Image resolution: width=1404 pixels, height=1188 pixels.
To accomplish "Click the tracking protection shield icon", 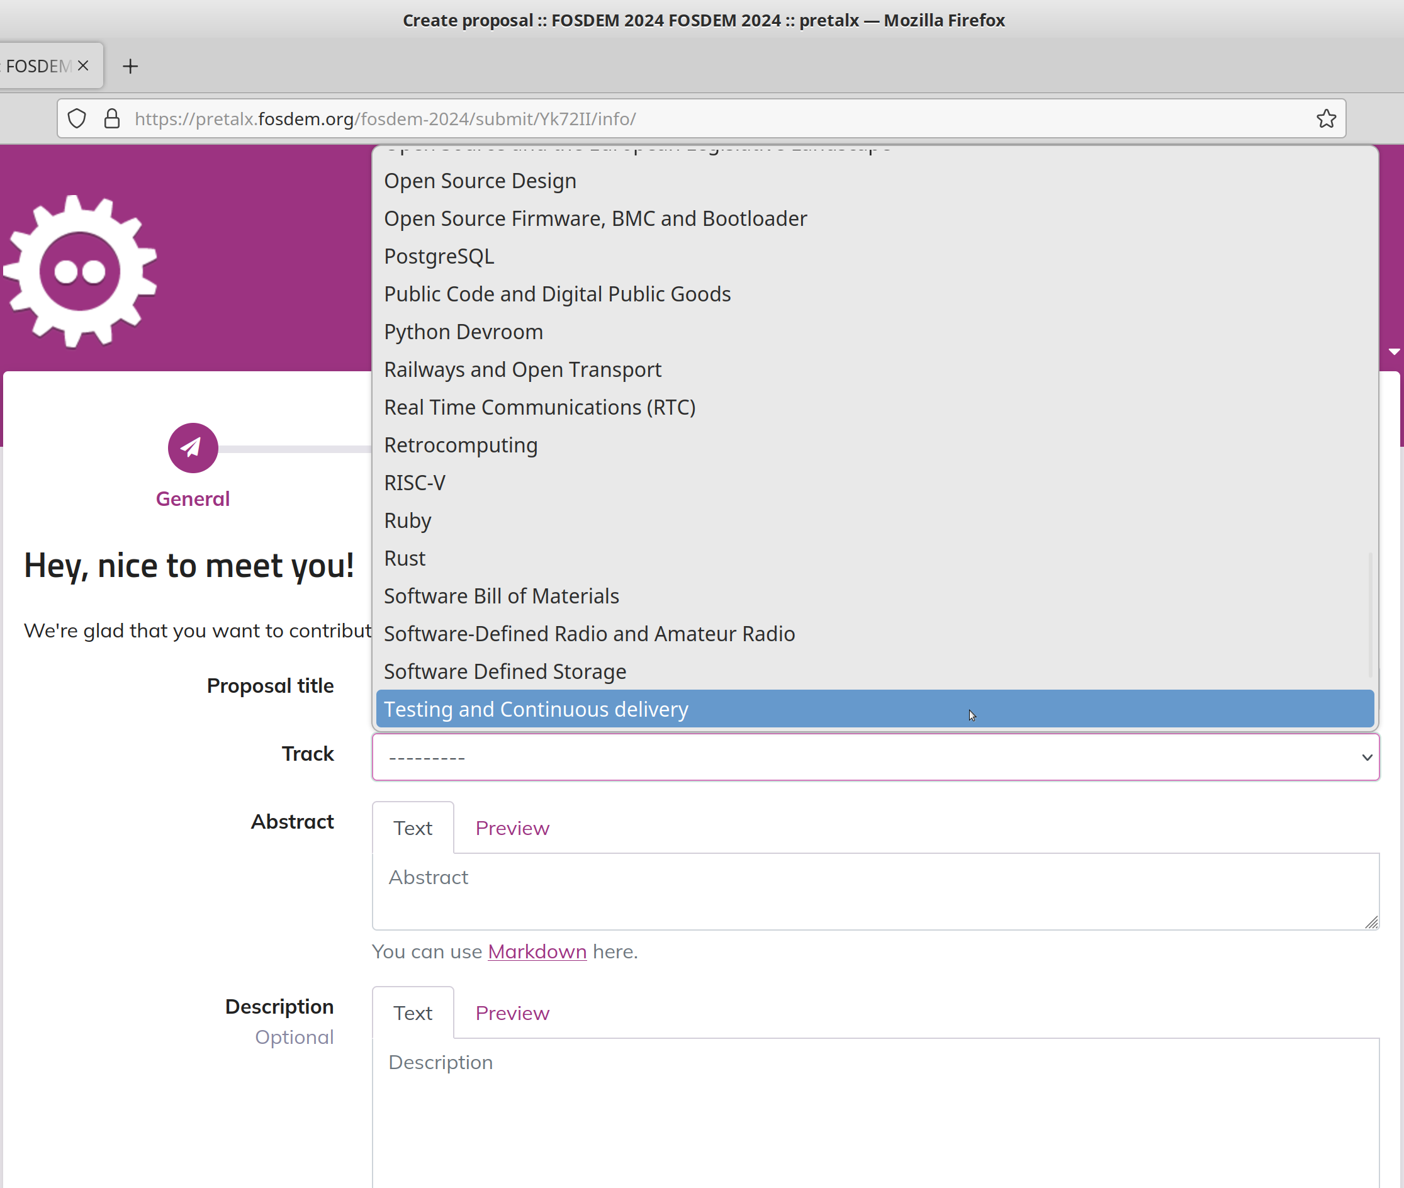I will (x=77, y=118).
